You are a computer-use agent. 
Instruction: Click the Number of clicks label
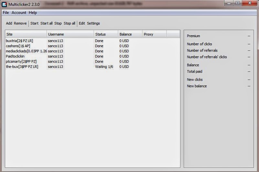click(200, 44)
